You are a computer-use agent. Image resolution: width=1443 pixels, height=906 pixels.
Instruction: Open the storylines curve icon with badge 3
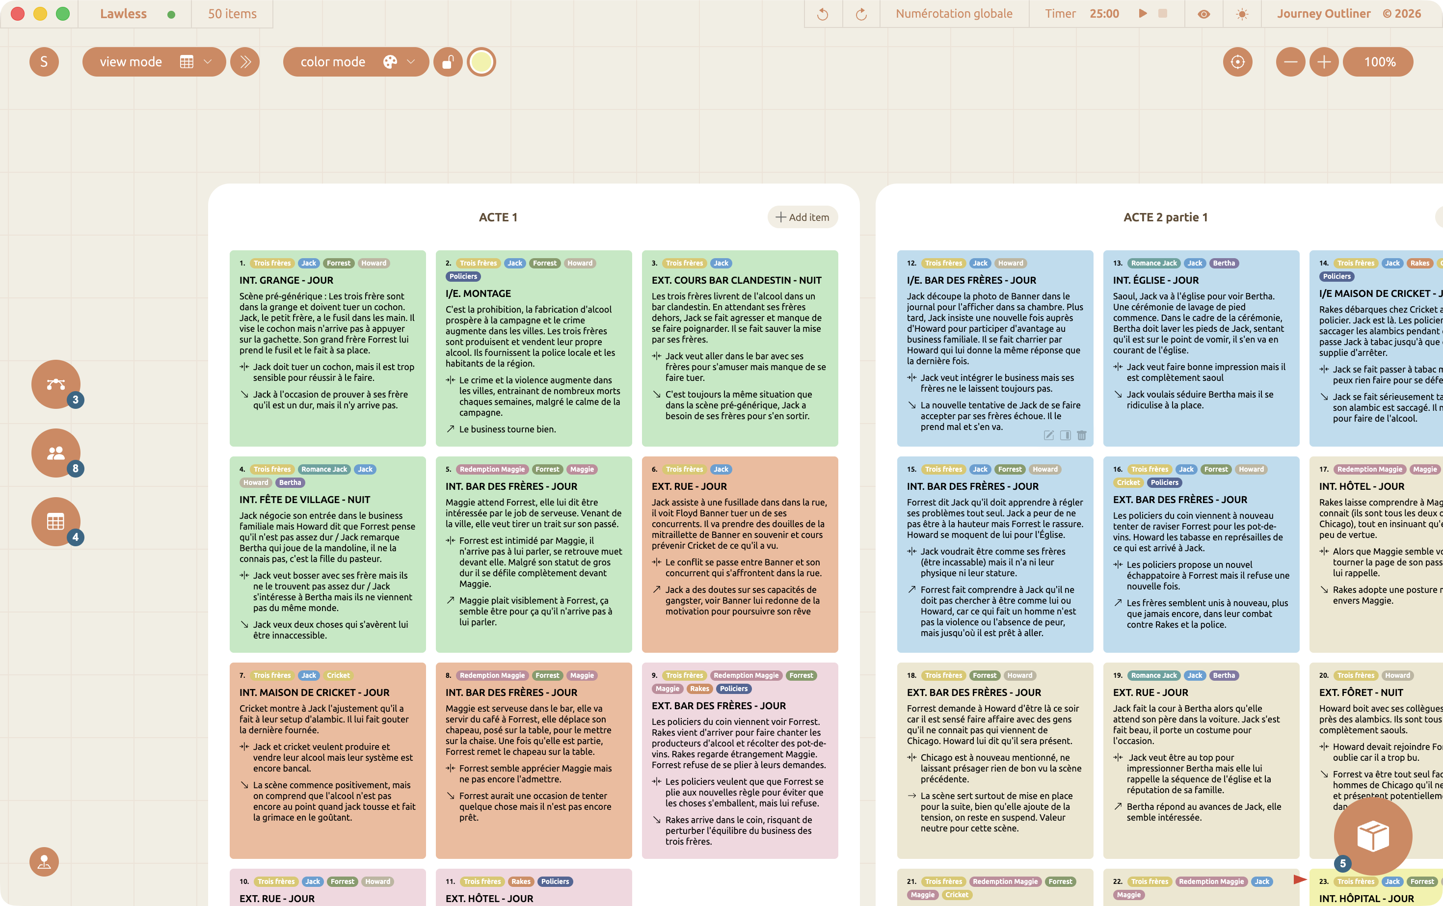(56, 384)
